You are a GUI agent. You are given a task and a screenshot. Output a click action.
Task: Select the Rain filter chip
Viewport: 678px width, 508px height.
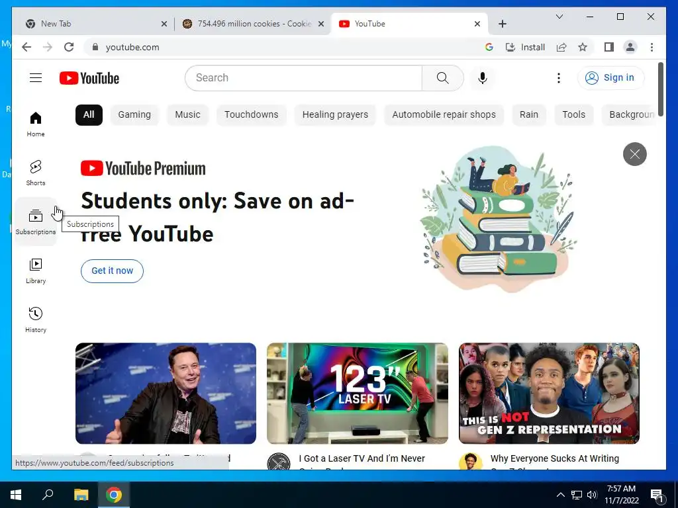click(529, 115)
